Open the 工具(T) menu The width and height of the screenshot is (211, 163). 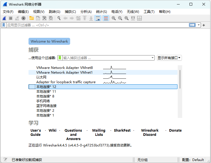pos(149,12)
